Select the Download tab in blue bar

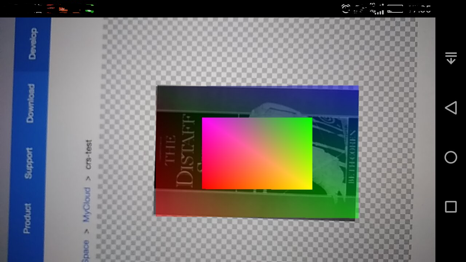point(31,103)
